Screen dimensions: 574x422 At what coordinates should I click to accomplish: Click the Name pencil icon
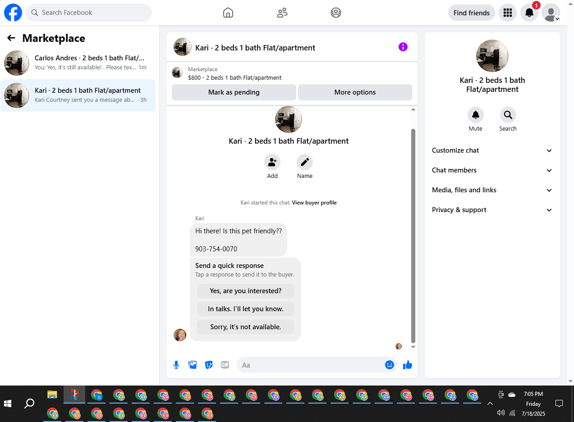pos(305,162)
